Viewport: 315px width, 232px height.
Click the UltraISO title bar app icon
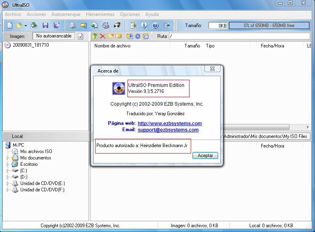click(x=5, y=5)
